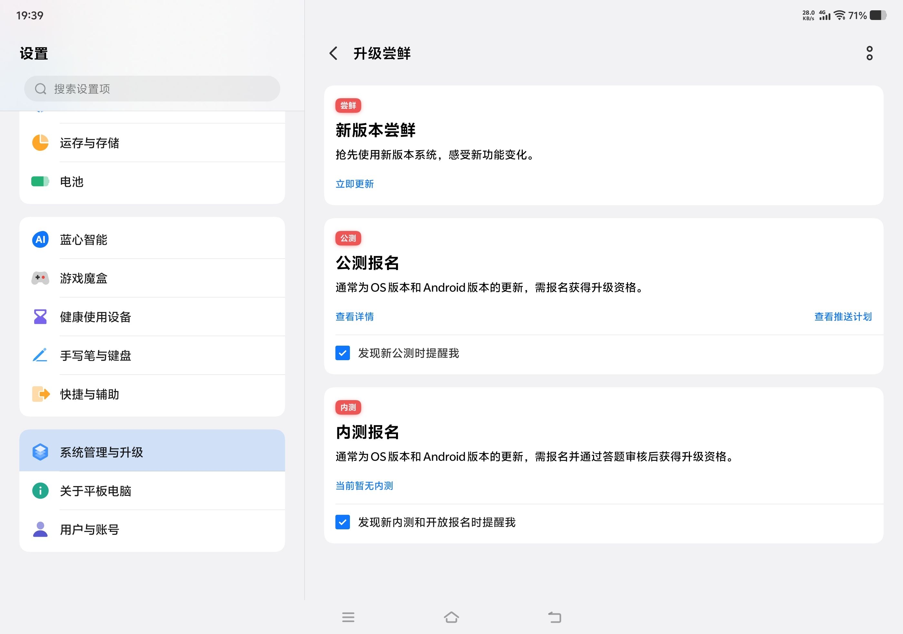
Task: Click 查看详情 under 公测报名
Action: point(354,317)
